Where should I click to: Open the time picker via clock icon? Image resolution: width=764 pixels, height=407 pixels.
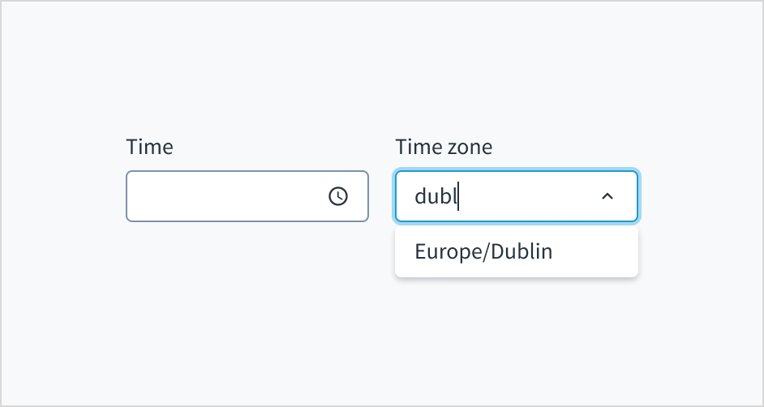pyautogui.click(x=338, y=196)
